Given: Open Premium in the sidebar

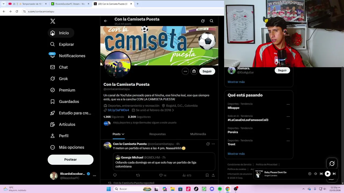Looking at the screenshot, I should (x=63, y=90).
